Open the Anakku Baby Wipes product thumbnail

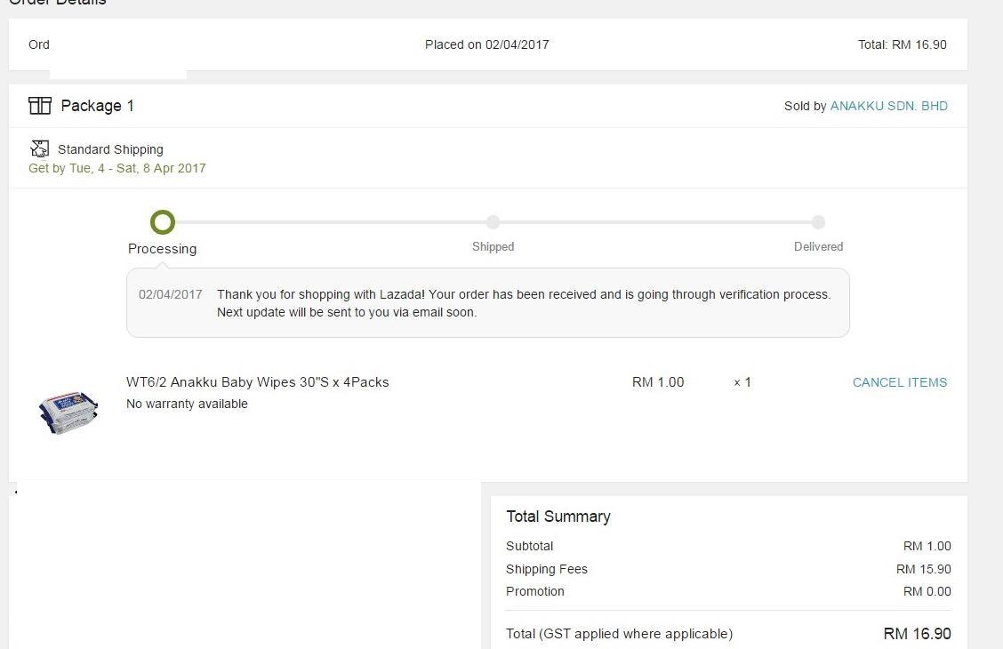pyautogui.click(x=68, y=412)
